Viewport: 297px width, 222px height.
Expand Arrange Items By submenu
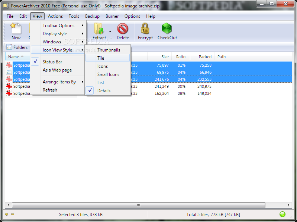pyautogui.click(x=58, y=82)
